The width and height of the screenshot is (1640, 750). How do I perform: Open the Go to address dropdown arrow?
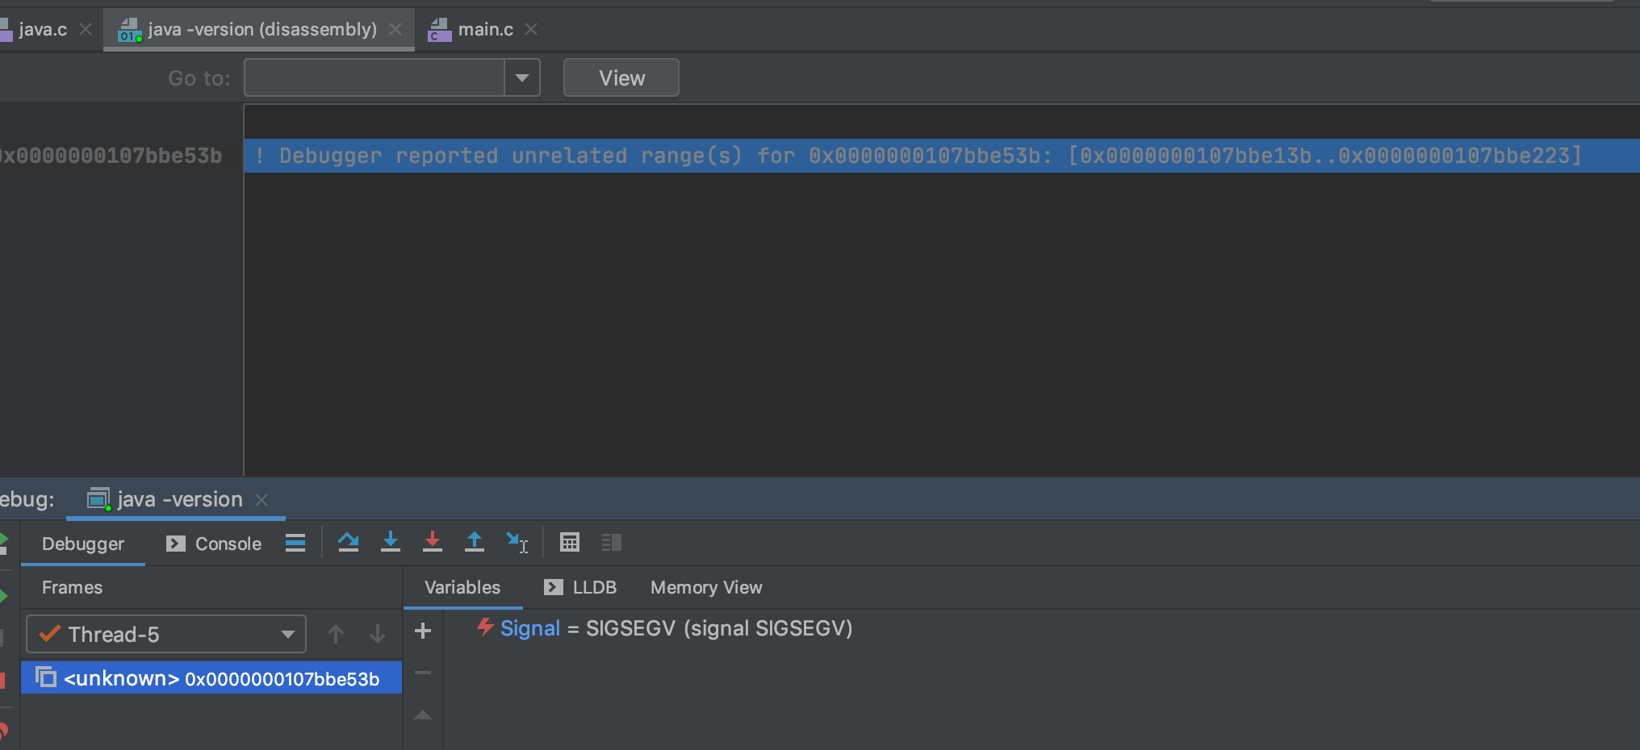tap(522, 78)
